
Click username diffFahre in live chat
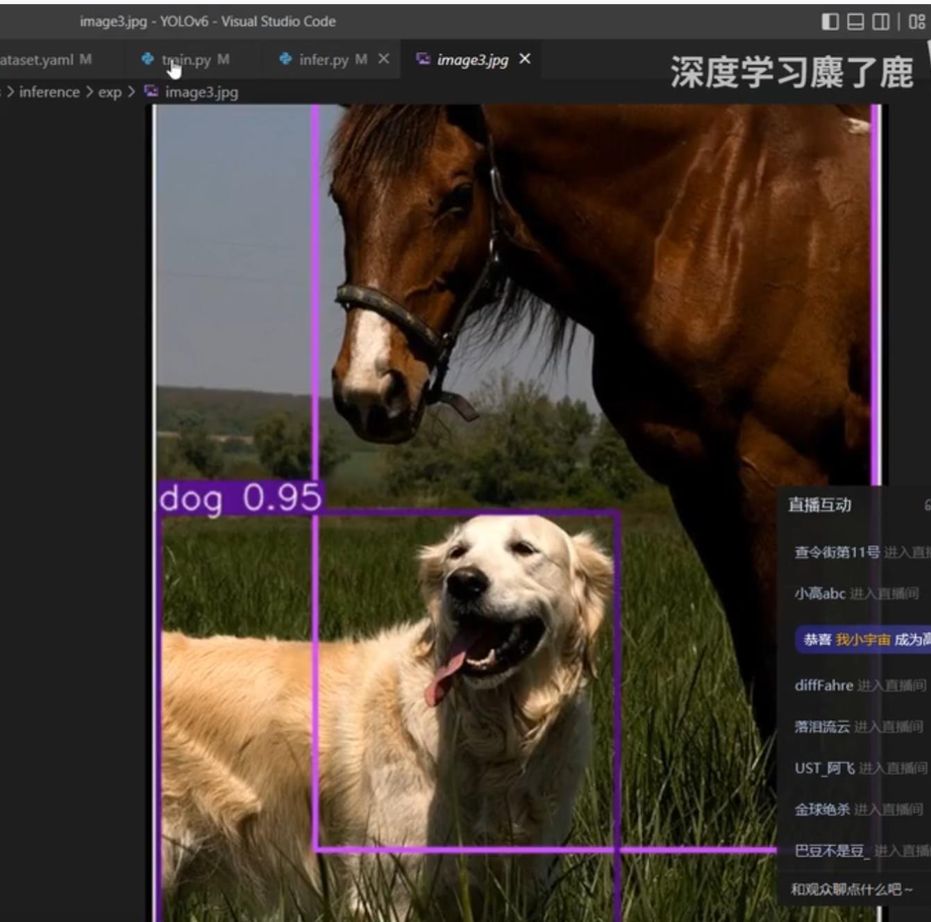coord(823,685)
